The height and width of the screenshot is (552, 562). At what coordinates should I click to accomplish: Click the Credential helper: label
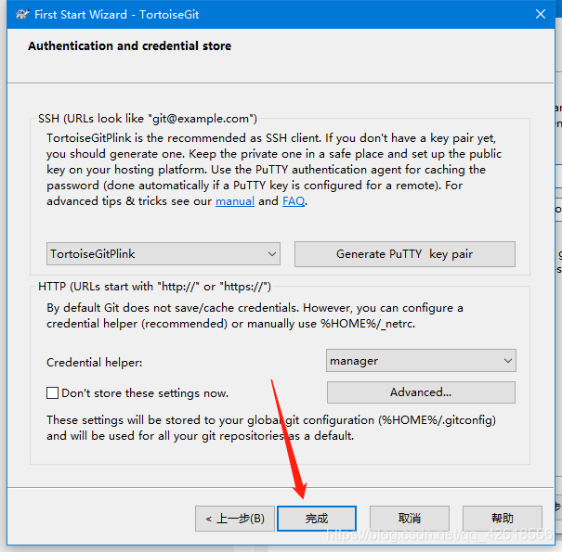(94, 362)
